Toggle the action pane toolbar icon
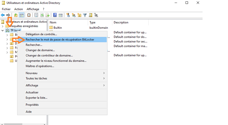Screen dimensions: 228x125 pyautogui.click(x=61, y=15)
